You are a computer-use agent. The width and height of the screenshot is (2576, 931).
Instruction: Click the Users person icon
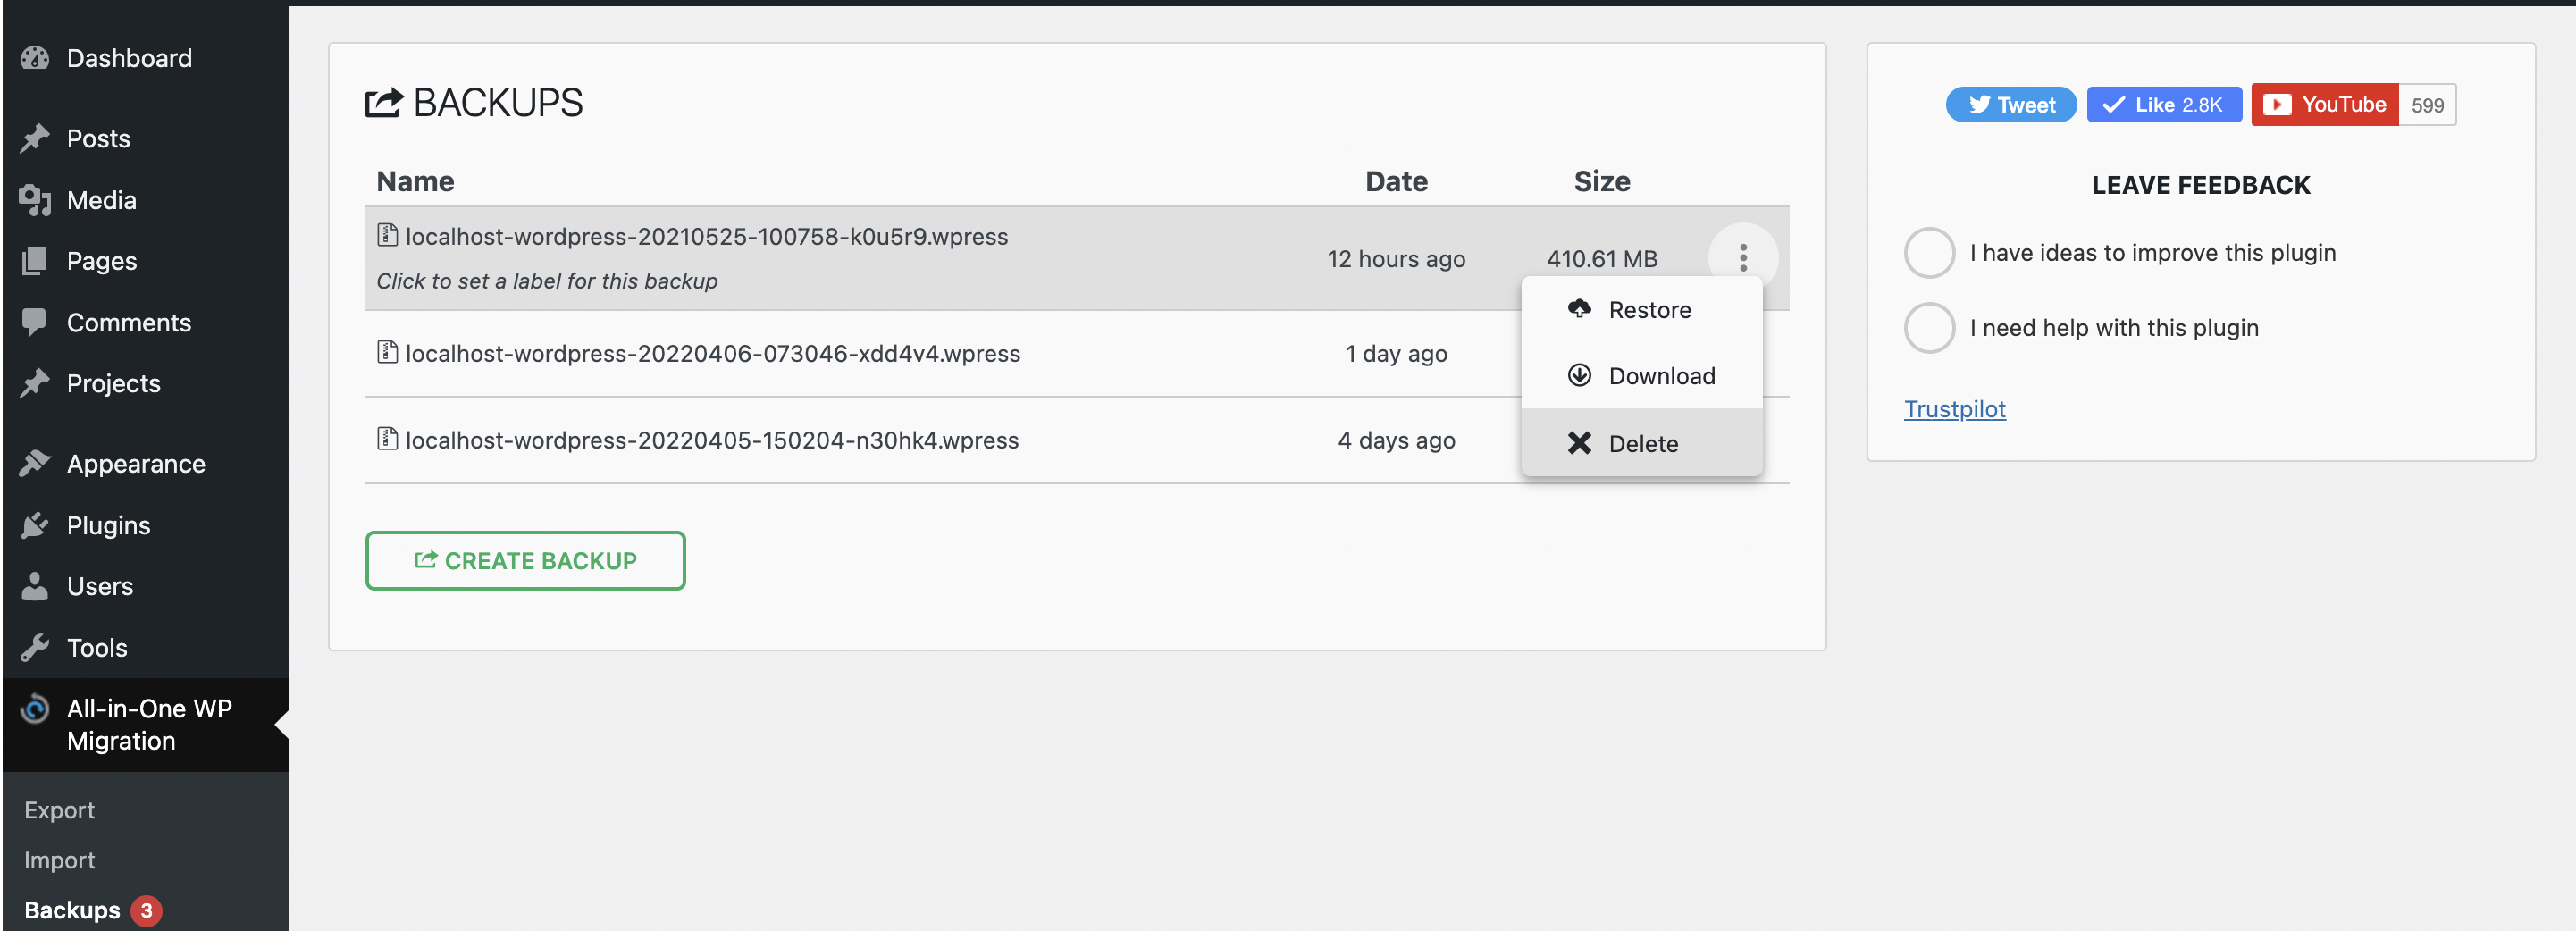pos(35,586)
